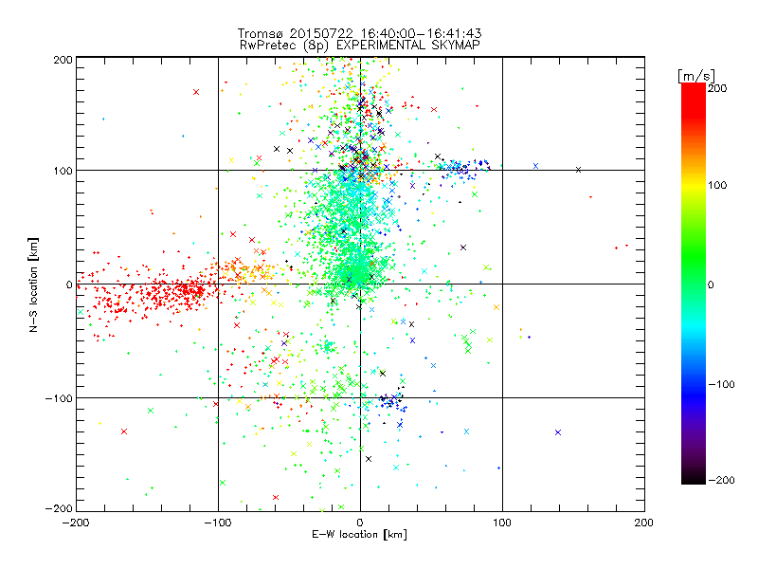Click the 'N-S location [km]' axis label
The image size is (758, 569).
[x=33, y=284]
